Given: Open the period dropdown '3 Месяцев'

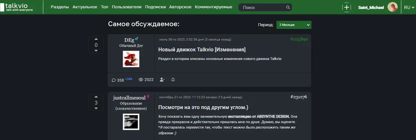Looking at the screenshot, I should pos(294,25).
